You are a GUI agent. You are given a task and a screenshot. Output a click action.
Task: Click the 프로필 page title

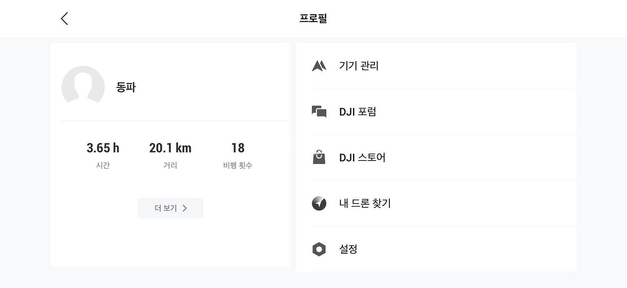(x=313, y=18)
